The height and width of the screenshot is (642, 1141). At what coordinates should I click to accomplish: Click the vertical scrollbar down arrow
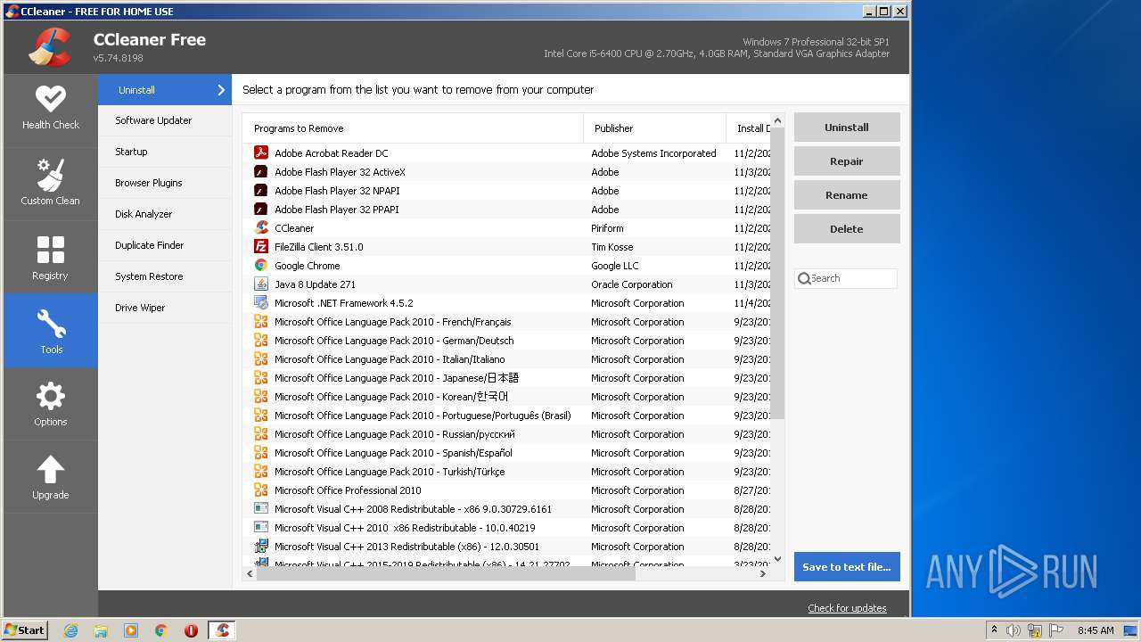(x=777, y=559)
